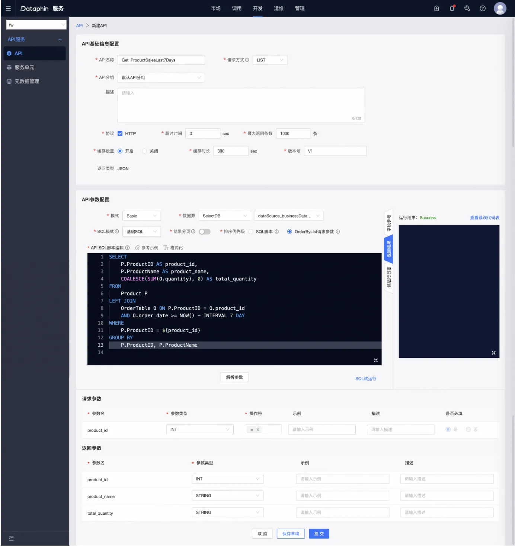Open the fw project dropdown

36,25
